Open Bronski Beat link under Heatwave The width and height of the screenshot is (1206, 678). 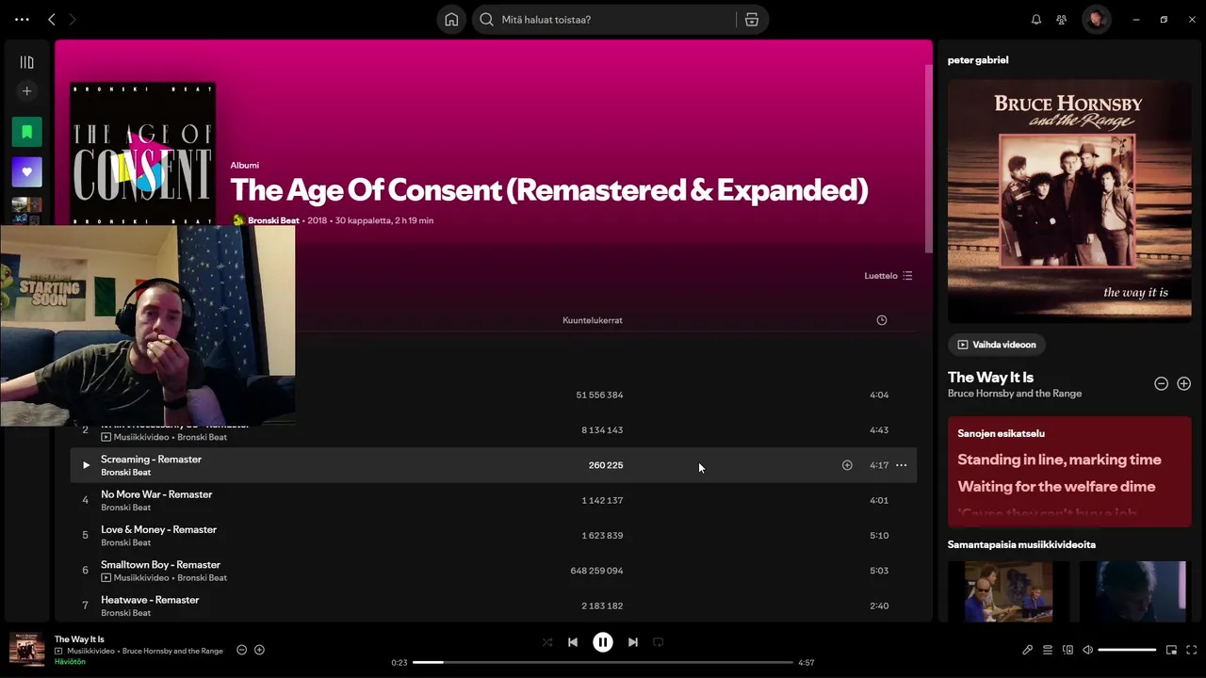click(126, 613)
